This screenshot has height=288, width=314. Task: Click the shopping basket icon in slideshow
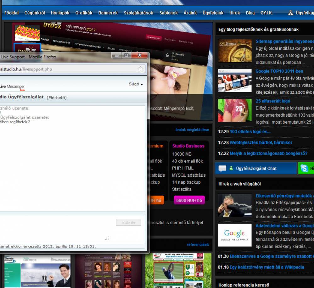(x=167, y=55)
